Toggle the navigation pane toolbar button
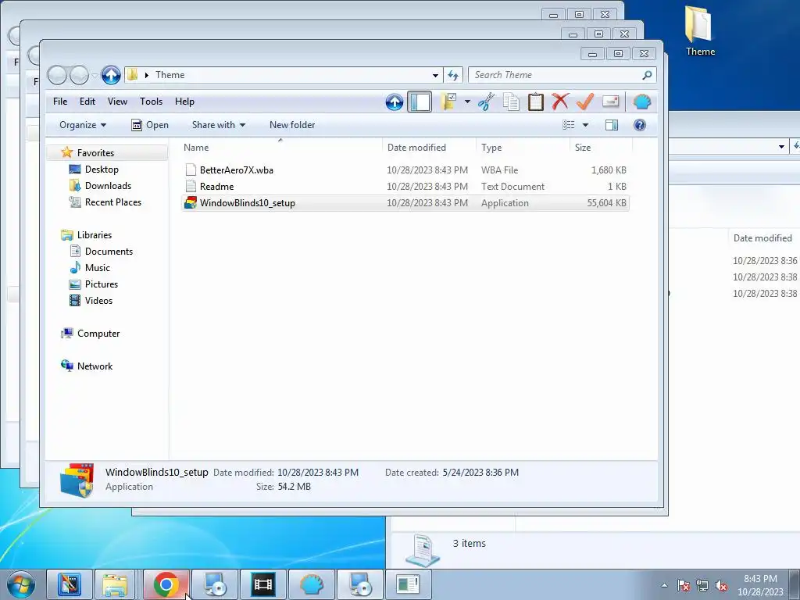Image resolution: width=800 pixels, height=600 pixels. pyautogui.click(x=420, y=102)
